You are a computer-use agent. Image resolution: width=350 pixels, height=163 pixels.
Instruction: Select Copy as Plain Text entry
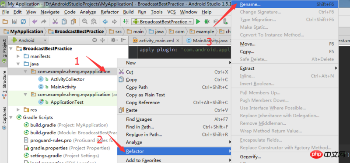[174, 95]
